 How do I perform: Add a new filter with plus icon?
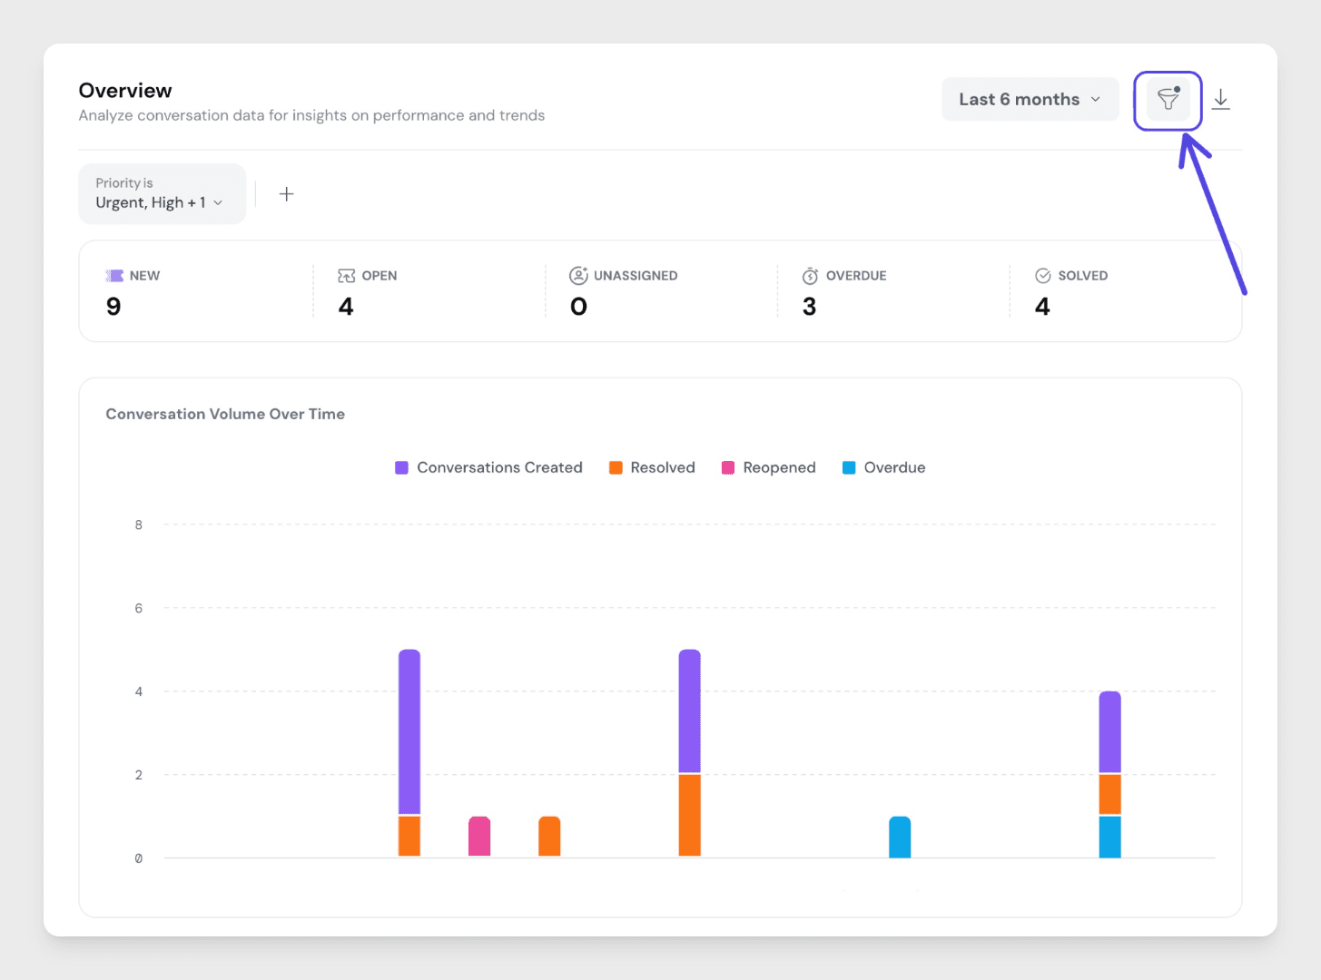pyautogui.click(x=286, y=194)
